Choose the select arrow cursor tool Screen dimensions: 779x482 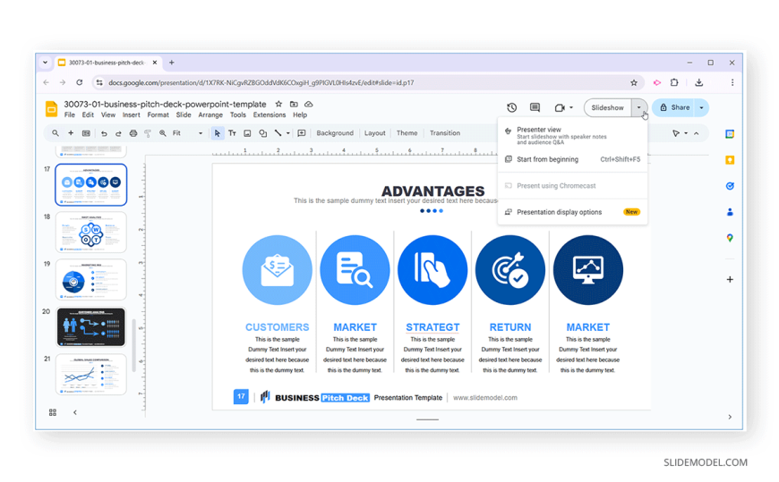217,133
